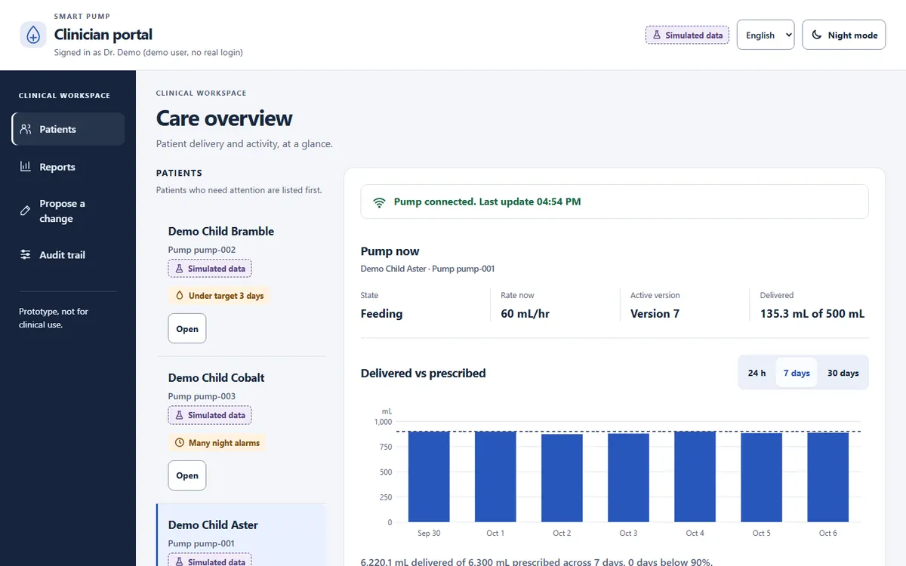Click the Smart Pump droplet logo

pos(33,35)
